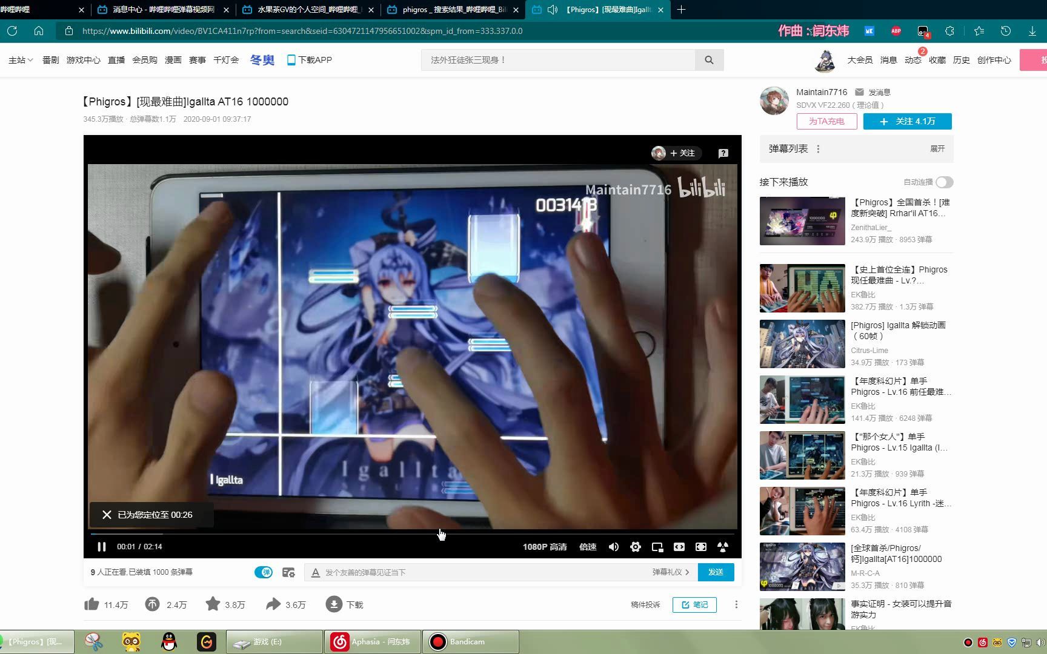Open 弹幕礼仪 etiquette link
Viewport: 1047px width, 654px height.
pyautogui.click(x=671, y=572)
